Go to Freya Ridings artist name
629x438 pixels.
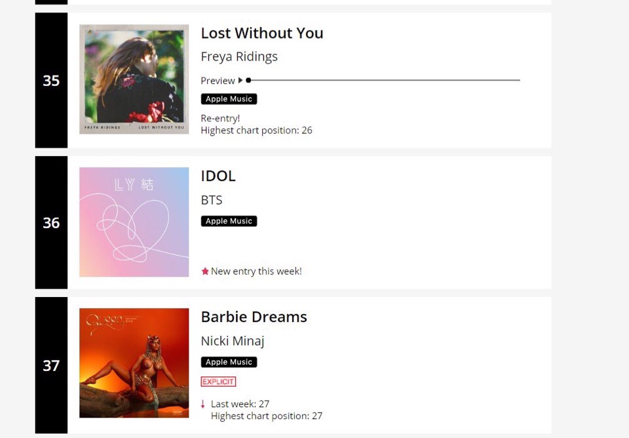pyautogui.click(x=239, y=57)
